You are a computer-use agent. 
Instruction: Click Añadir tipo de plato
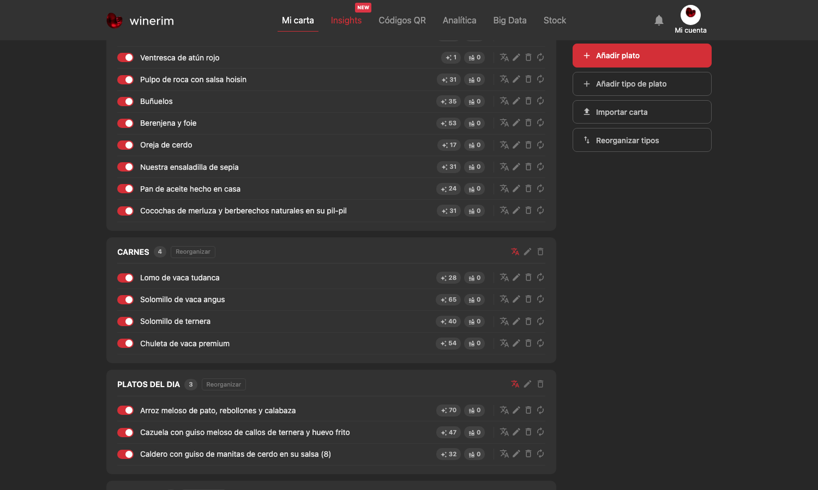[x=642, y=84]
